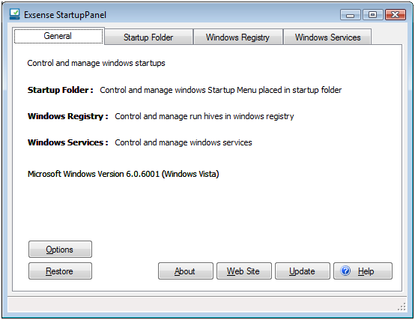The width and height of the screenshot is (415, 320).
Task: Maximize the StartupPanel window
Action: pos(372,15)
